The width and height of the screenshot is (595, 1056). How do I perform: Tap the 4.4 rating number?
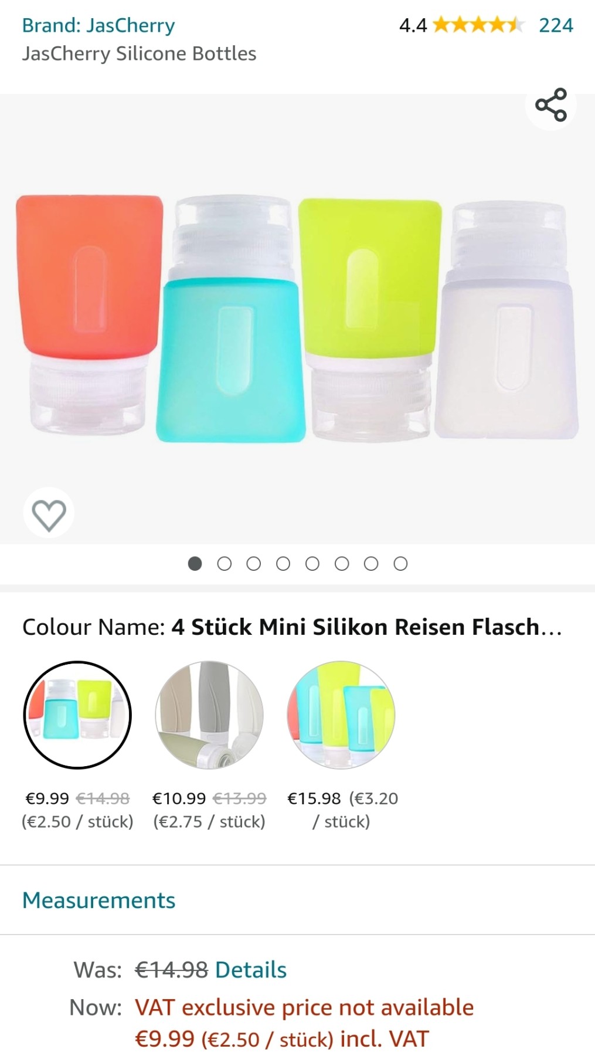[x=413, y=25]
